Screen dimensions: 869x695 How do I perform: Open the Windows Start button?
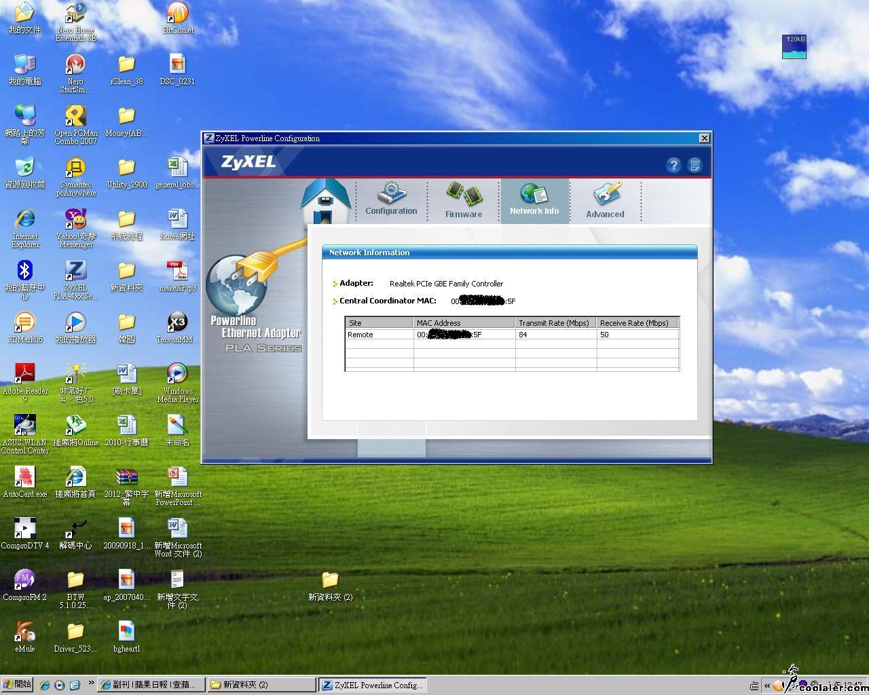click(17, 685)
